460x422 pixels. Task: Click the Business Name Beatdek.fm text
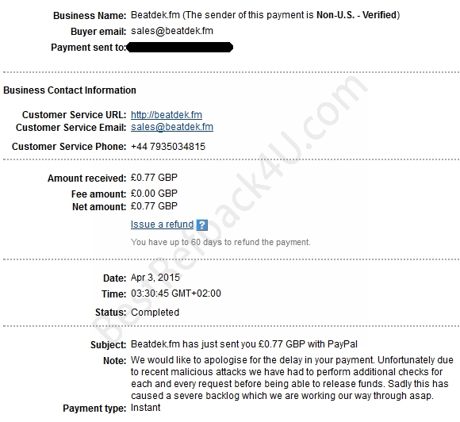pos(155,15)
